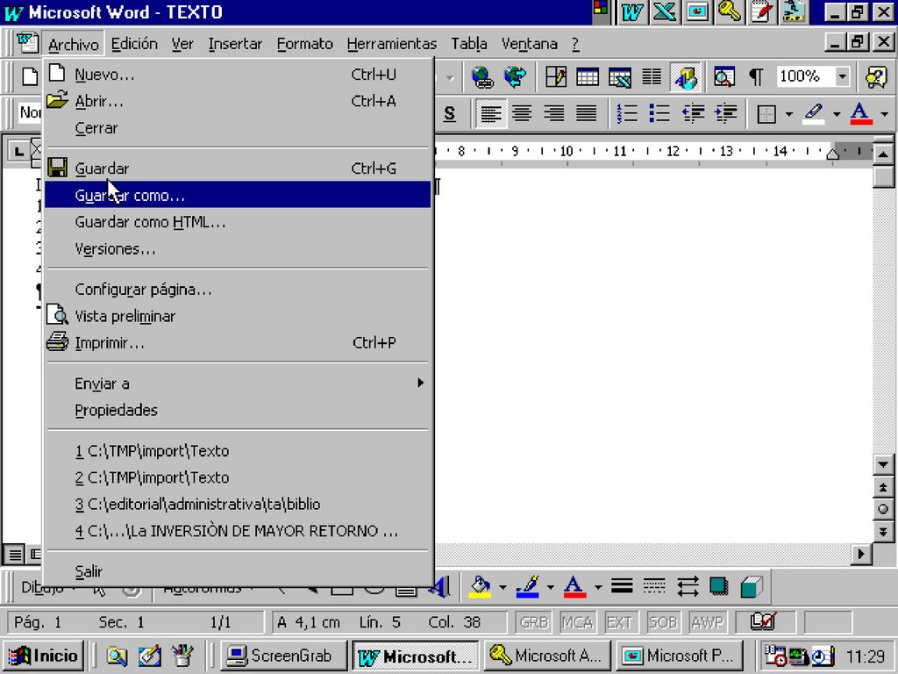Click the decrease indent icon
This screenshot has width=898, height=674.
pos(693,113)
